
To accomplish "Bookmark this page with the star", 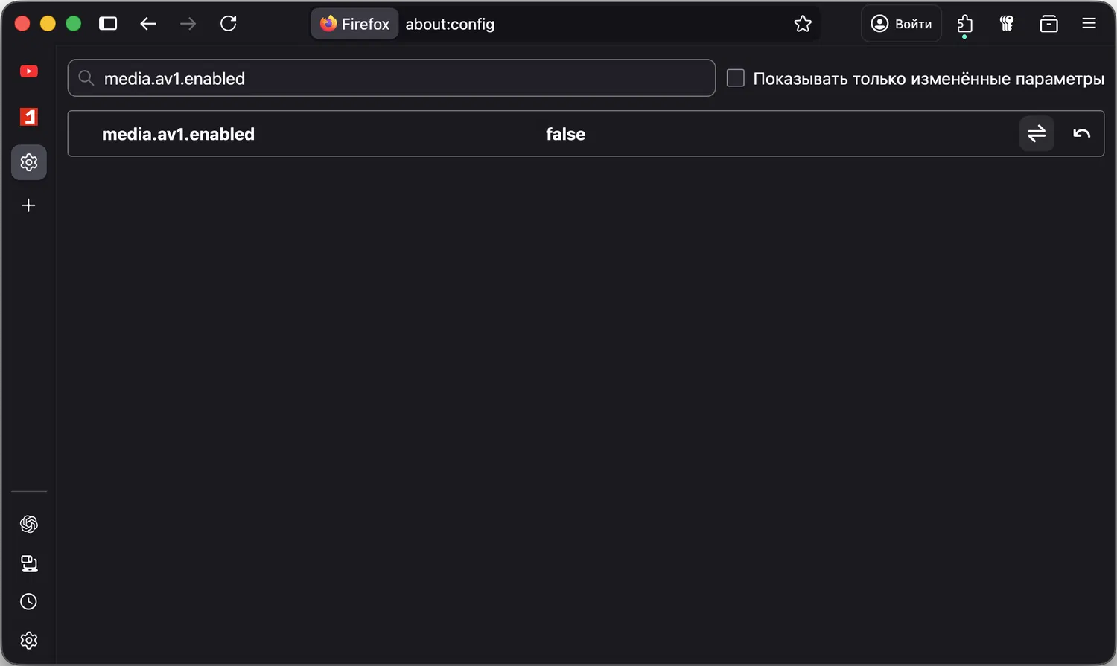I will click(803, 24).
